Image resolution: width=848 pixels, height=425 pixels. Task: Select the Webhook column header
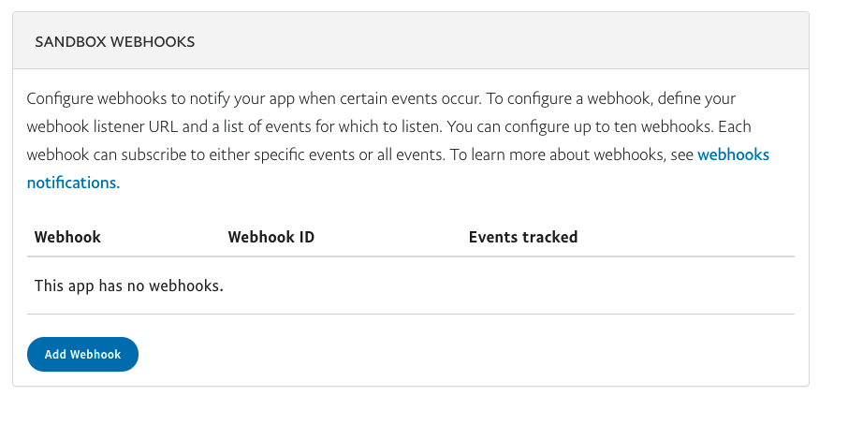pos(67,237)
